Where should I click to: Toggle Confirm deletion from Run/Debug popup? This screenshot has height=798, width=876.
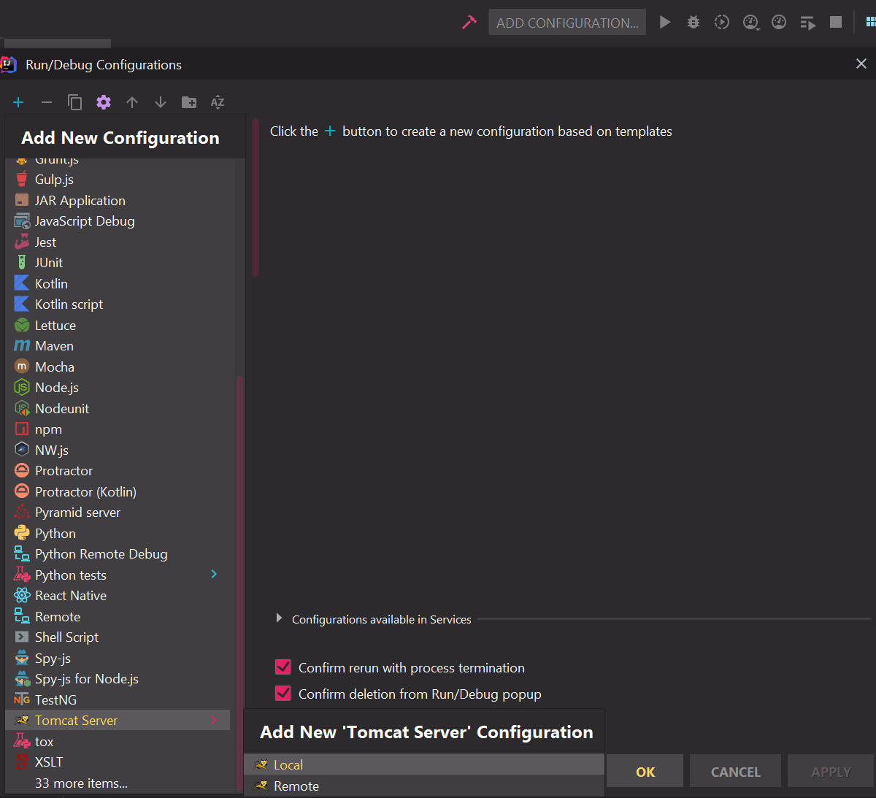[x=283, y=694]
